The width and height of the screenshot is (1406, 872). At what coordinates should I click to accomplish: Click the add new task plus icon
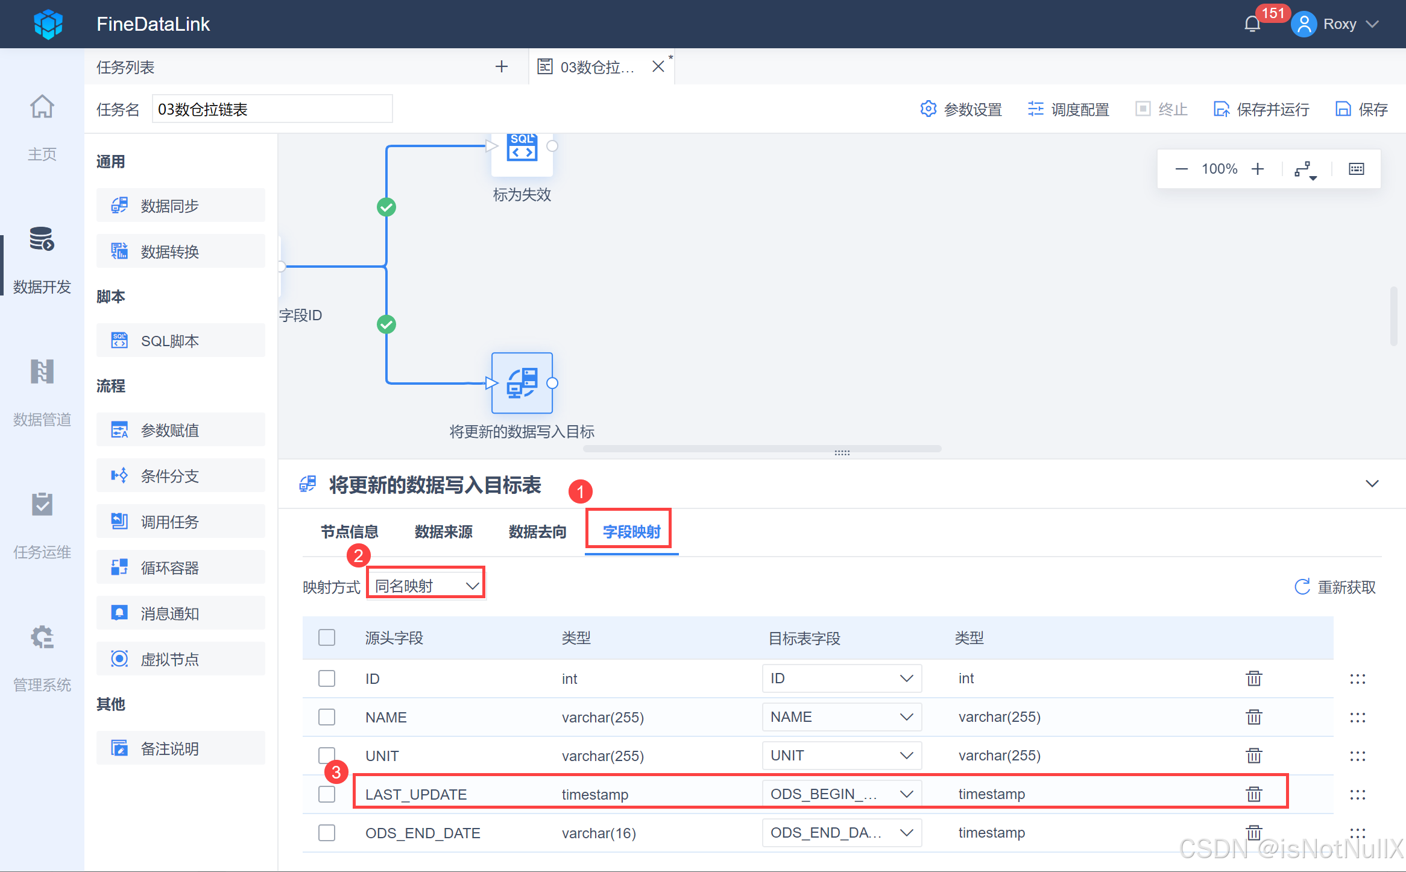[x=501, y=66]
